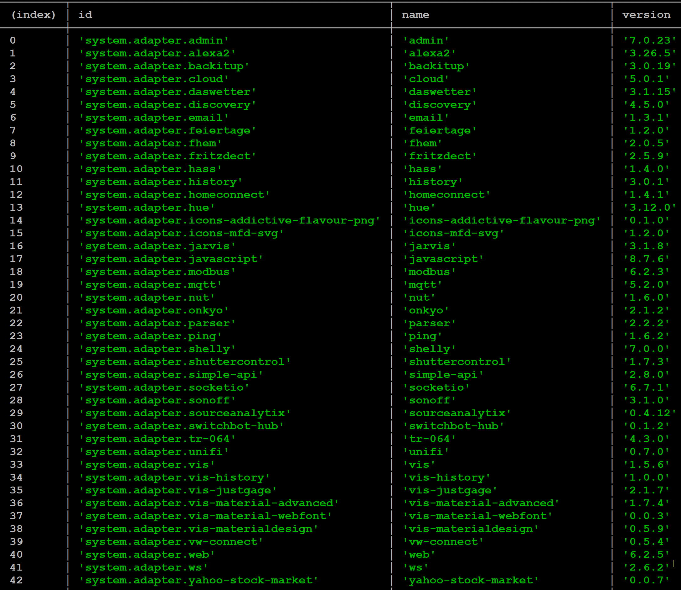Image resolution: width=681 pixels, height=590 pixels.
Task: Click 'system.adapter.mqtt' id entry
Action: (150, 285)
